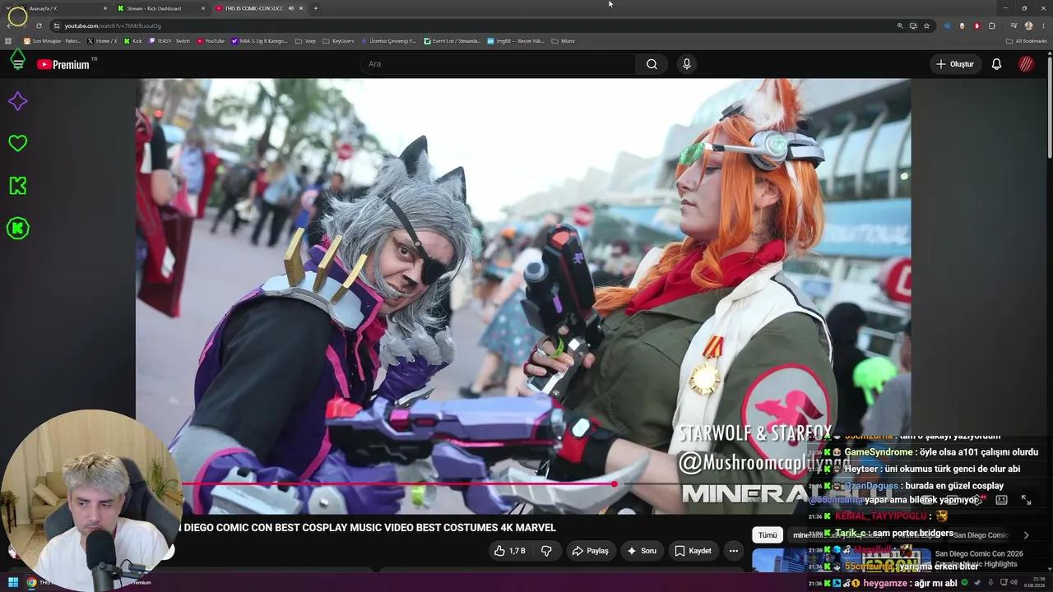Toggle theater mode on the player
Image resolution: width=1053 pixels, height=592 pixels.
click(x=1001, y=499)
